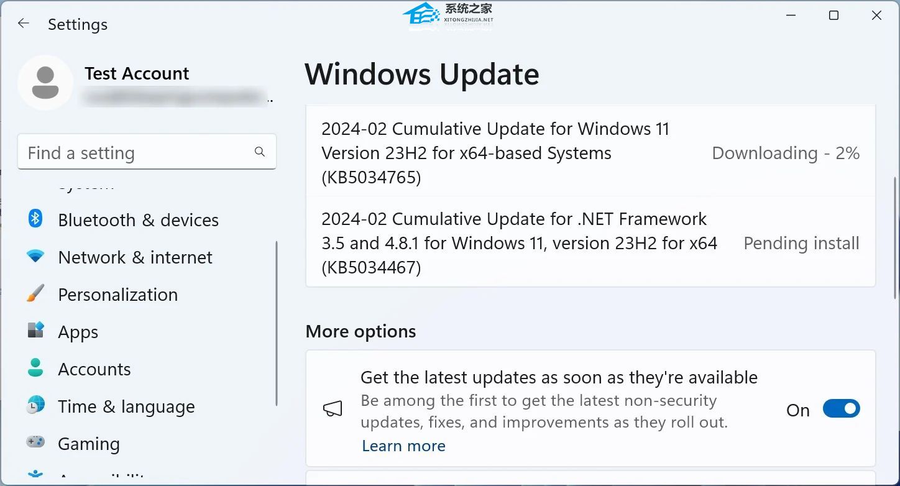Open the Gaming settings page
This screenshot has height=486, width=900.
[x=89, y=444]
